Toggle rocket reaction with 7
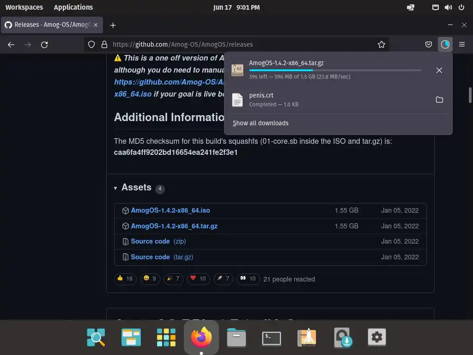The image size is (473, 355). (x=223, y=279)
